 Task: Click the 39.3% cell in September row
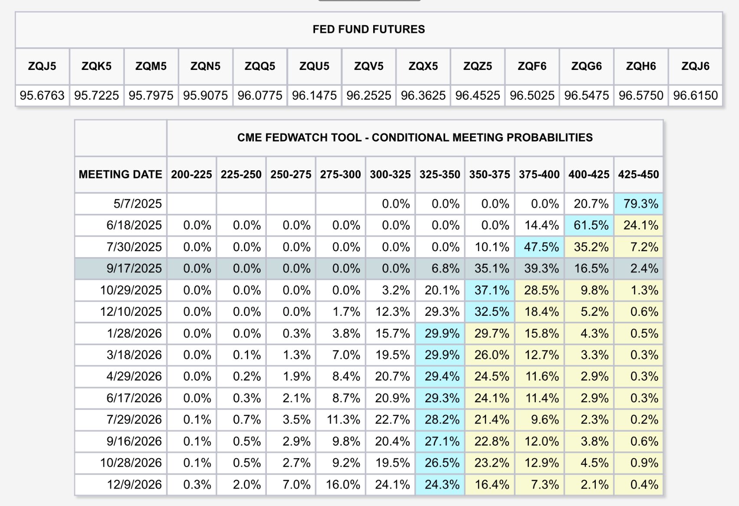coord(541,268)
